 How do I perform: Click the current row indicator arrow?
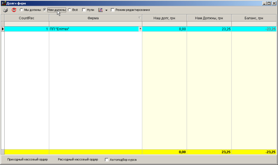[3, 29]
